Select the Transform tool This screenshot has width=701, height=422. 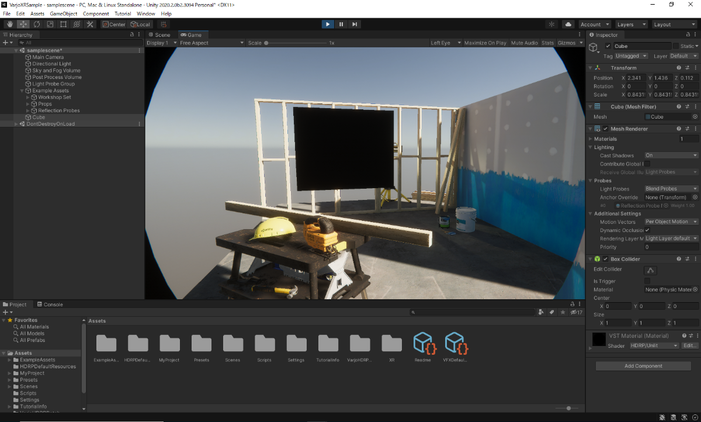tap(77, 24)
